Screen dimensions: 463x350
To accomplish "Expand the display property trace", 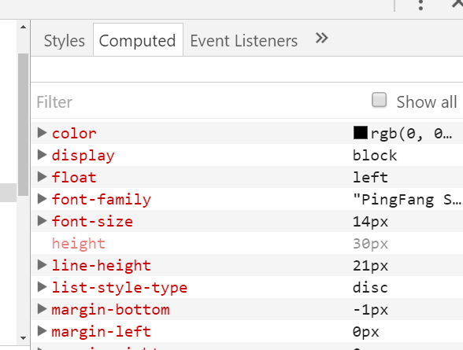I will pyautogui.click(x=43, y=155).
